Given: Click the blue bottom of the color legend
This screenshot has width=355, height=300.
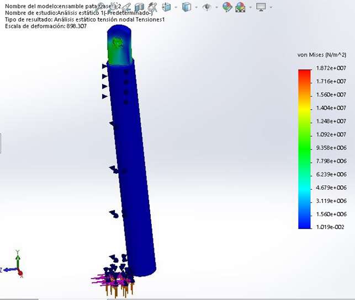Looking at the screenshot, I should pyautogui.click(x=304, y=225).
